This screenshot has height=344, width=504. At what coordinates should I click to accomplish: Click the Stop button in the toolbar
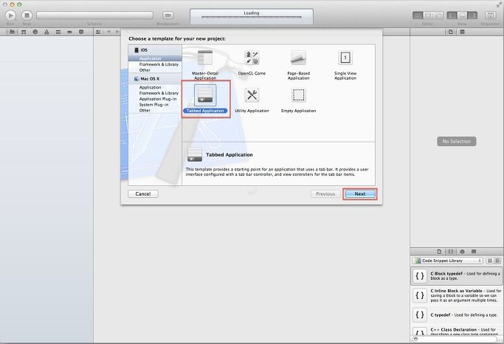tap(27, 15)
